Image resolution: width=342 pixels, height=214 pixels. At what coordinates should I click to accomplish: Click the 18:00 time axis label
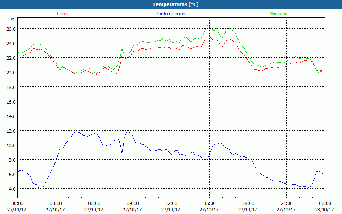248,204
